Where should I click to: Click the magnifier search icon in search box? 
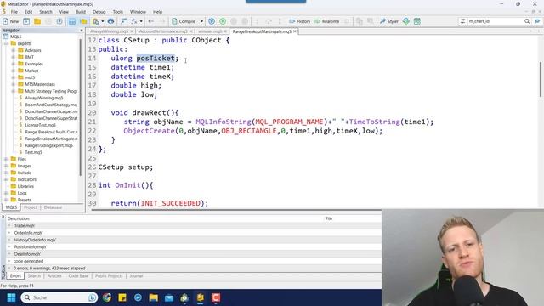coord(527,21)
